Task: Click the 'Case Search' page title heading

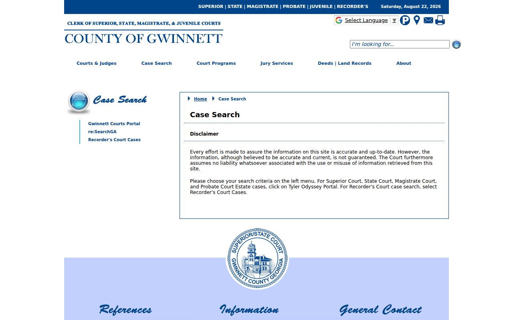Action: pos(215,115)
